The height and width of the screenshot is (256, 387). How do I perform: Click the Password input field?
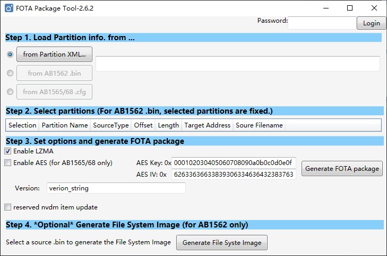pos(322,22)
